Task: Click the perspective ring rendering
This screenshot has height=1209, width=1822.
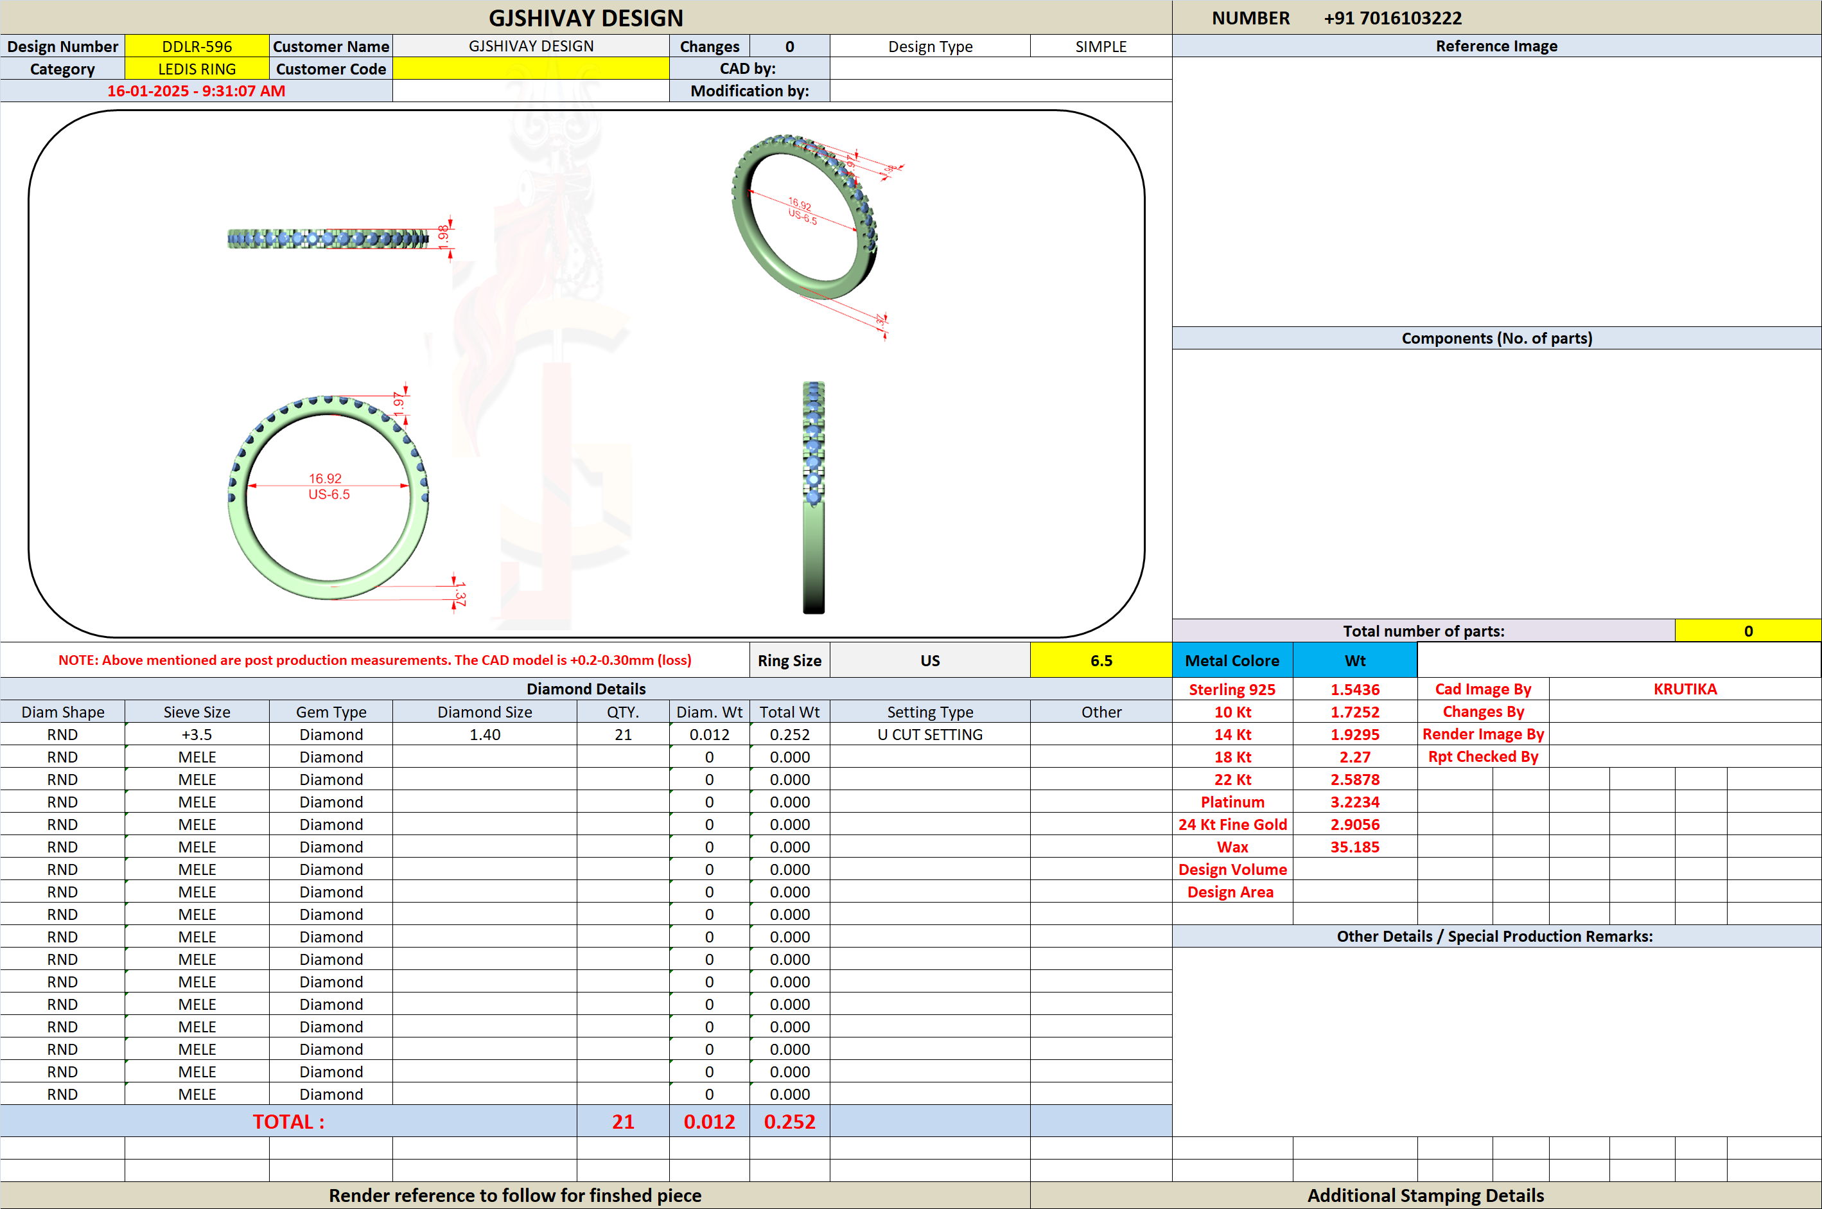Action: point(804,217)
